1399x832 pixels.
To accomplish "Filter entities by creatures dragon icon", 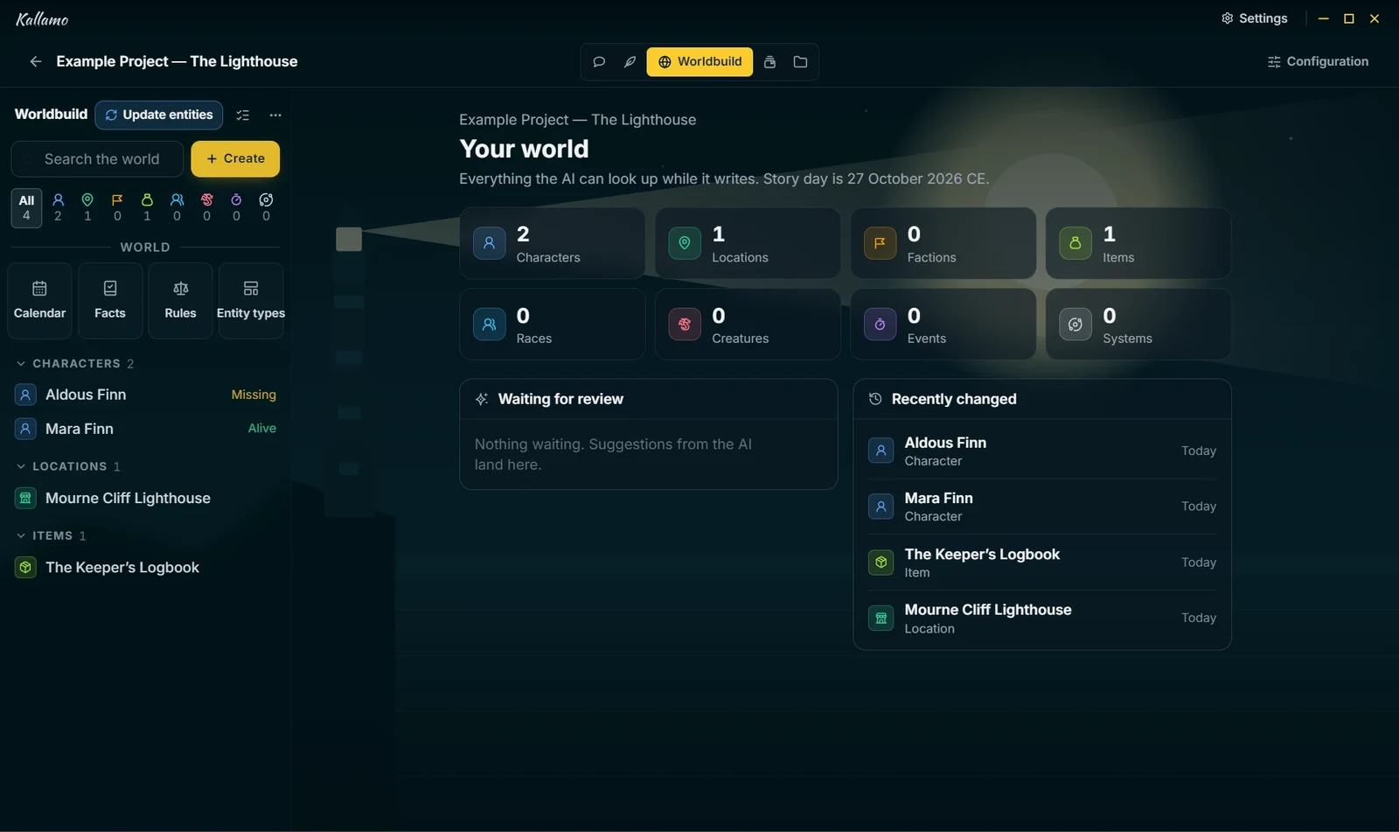I will pyautogui.click(x=206, y=207).
